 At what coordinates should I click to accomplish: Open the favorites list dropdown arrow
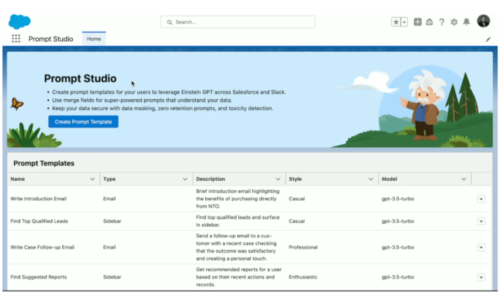point(404,22)
